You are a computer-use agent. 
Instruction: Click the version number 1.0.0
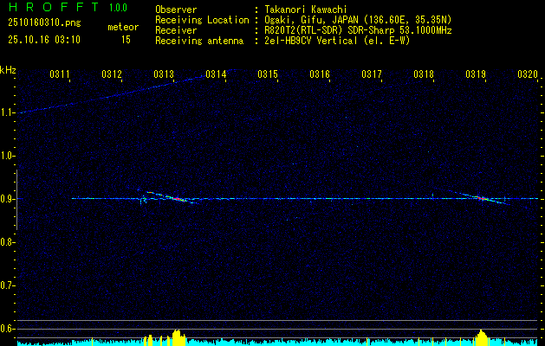(118, 8)
